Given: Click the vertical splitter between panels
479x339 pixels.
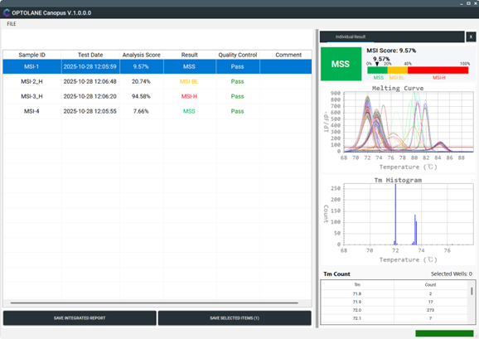Looking at the screenshot, I should [317, 179].
